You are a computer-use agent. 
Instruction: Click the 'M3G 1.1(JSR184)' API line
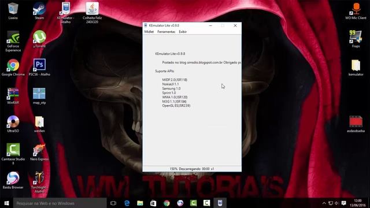tap(174, 102)
